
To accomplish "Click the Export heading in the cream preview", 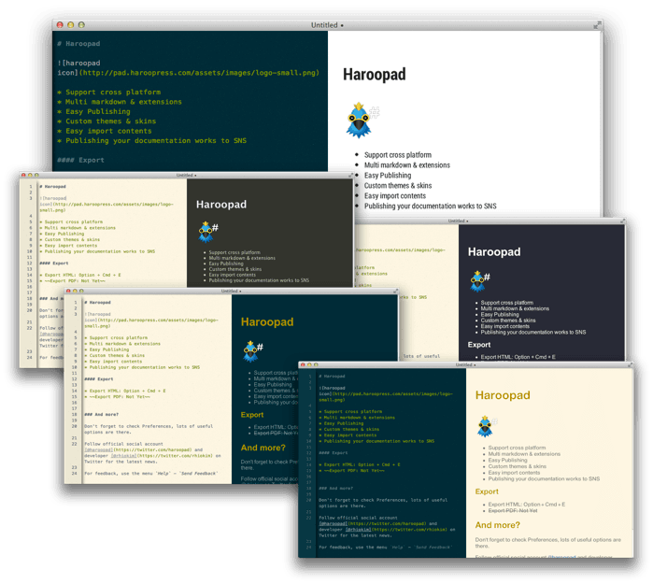I will pos(487,491).
